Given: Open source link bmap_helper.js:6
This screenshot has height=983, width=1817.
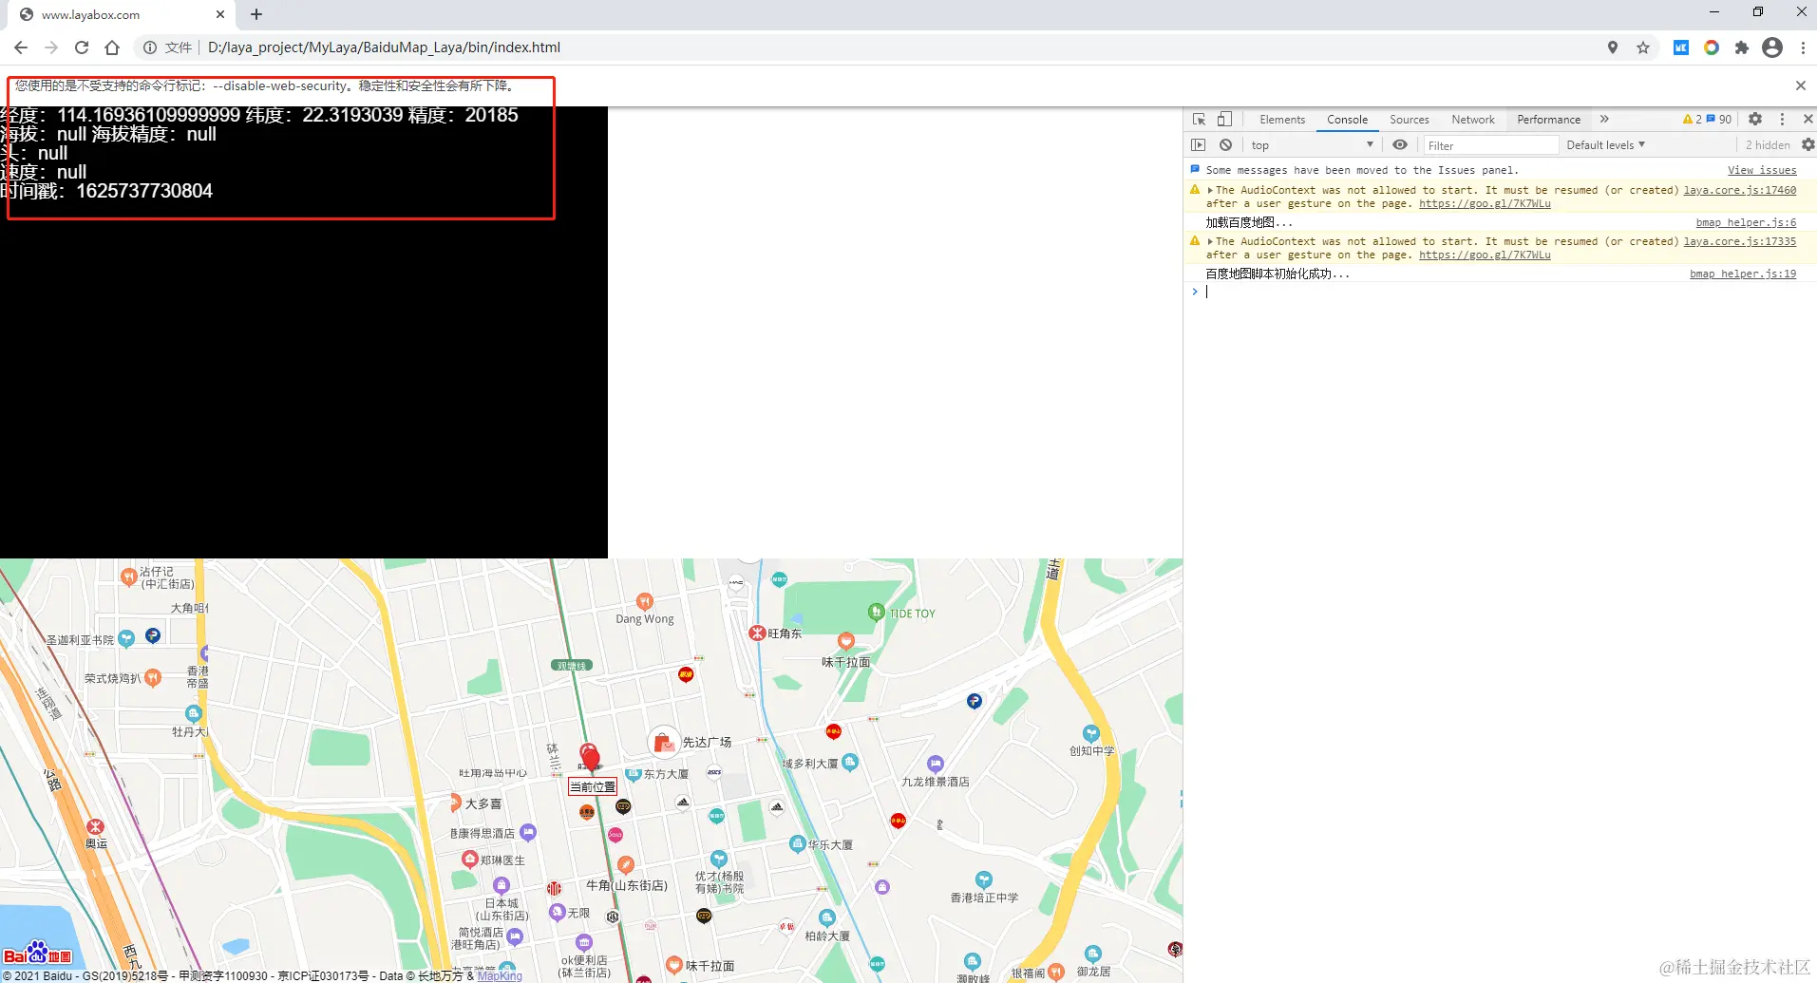Looking at the screenshot, I should (x=1746, y=222).
